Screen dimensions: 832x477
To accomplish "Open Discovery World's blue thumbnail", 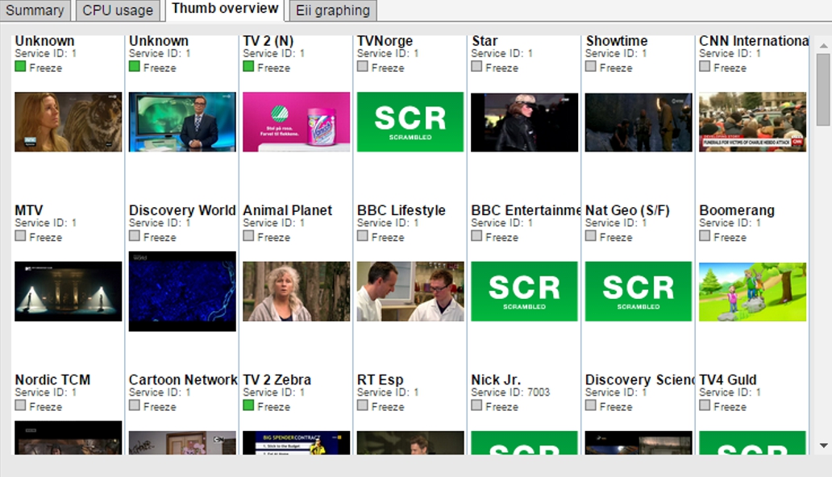I will 182,292.
